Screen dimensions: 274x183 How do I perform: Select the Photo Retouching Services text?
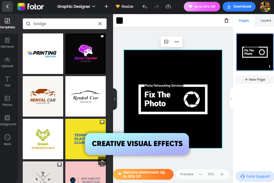[x=164, y=85]
